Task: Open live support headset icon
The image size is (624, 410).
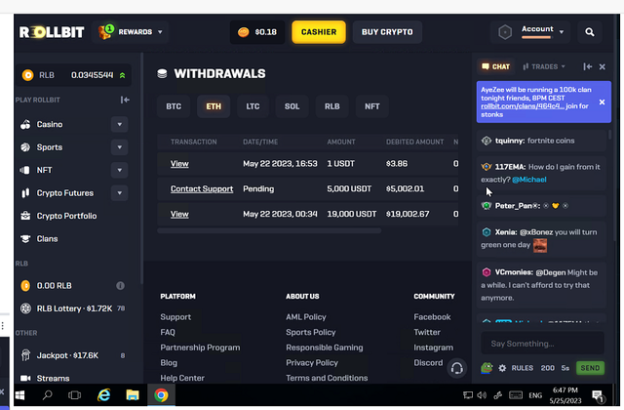Action: coord(456,368)
